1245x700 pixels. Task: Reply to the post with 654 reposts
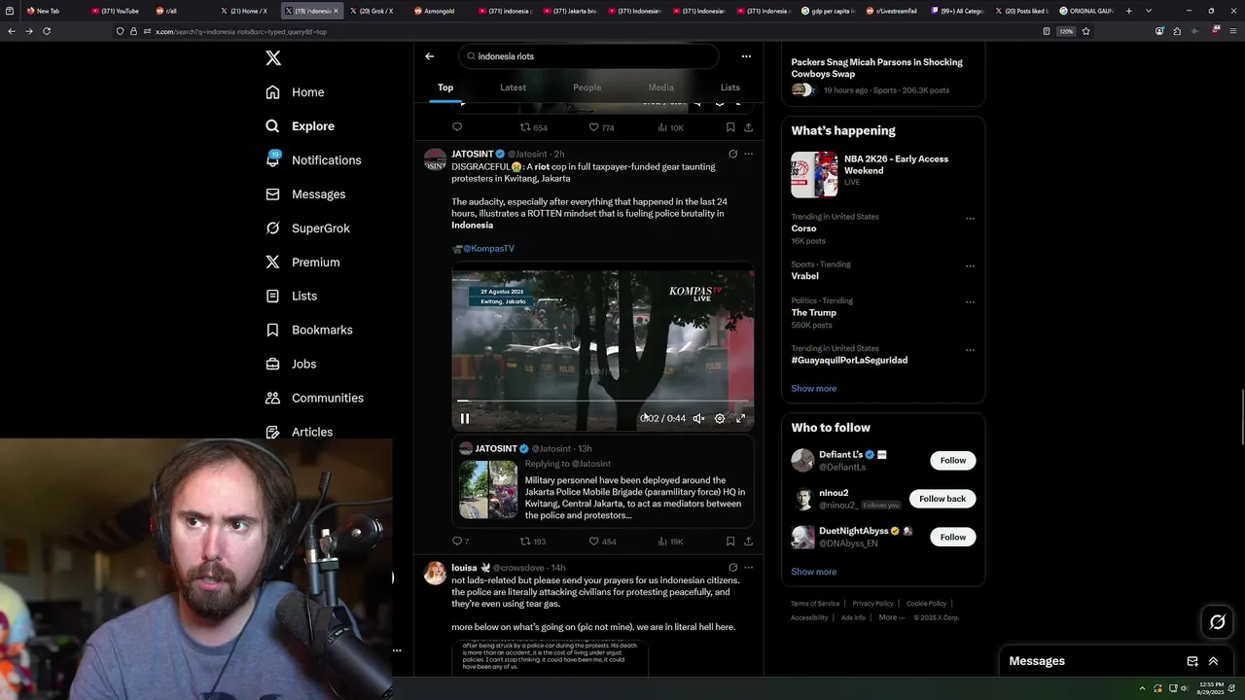(x=457, y=127)
